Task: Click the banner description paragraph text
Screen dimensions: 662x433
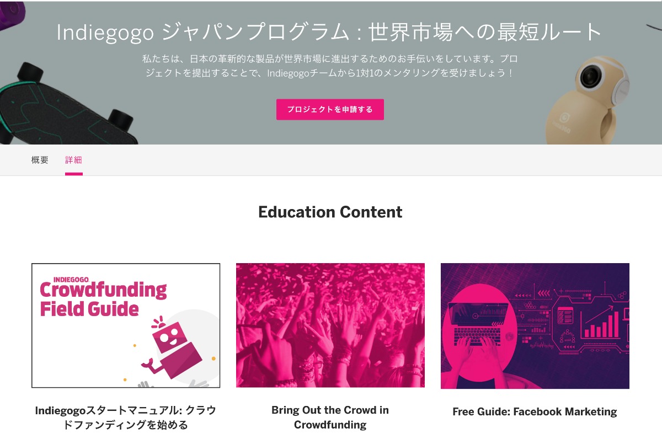Action: coord(330,66)
